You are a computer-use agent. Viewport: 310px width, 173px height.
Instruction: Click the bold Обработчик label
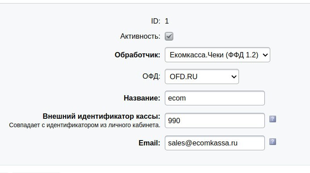(x=138, y=55)
